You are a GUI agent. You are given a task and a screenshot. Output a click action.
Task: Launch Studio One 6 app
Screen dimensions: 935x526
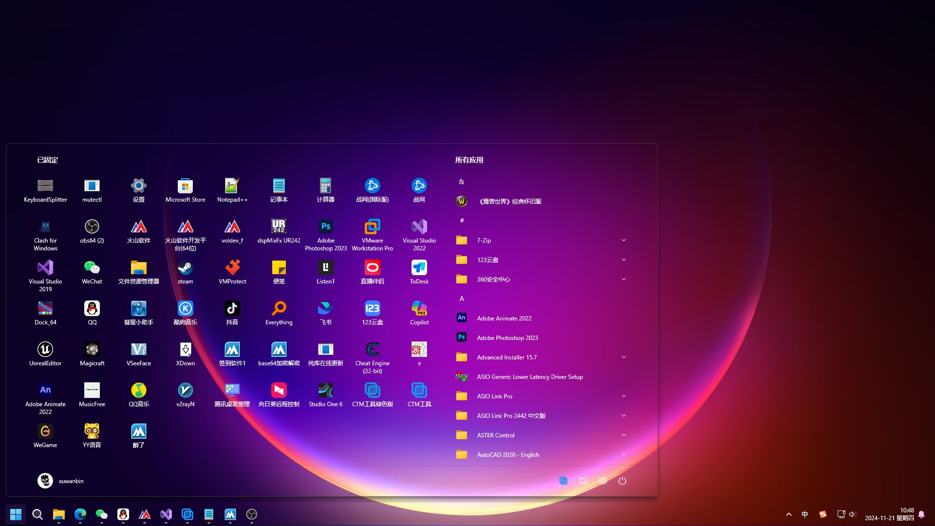click(x=325, y=391)
